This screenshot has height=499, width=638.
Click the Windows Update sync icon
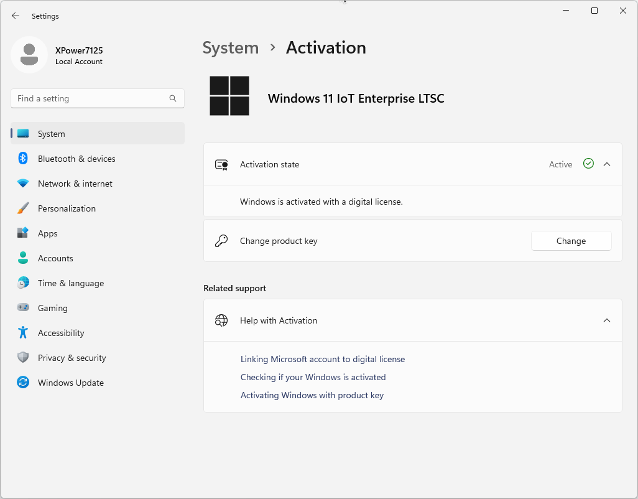(x=23, y=383)
